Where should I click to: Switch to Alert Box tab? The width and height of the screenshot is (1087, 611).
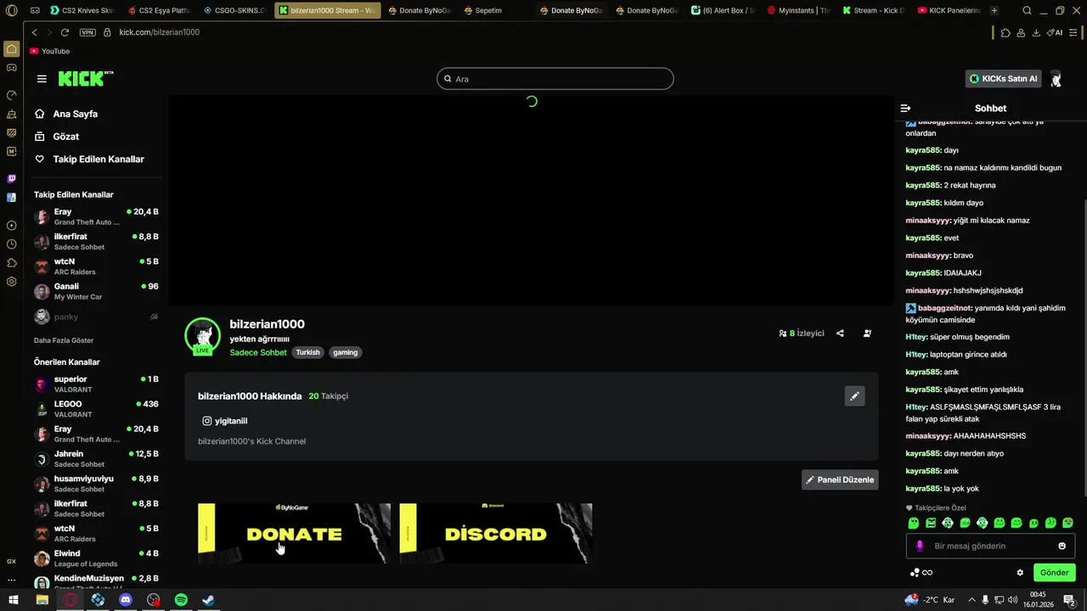tap(723, 11)
